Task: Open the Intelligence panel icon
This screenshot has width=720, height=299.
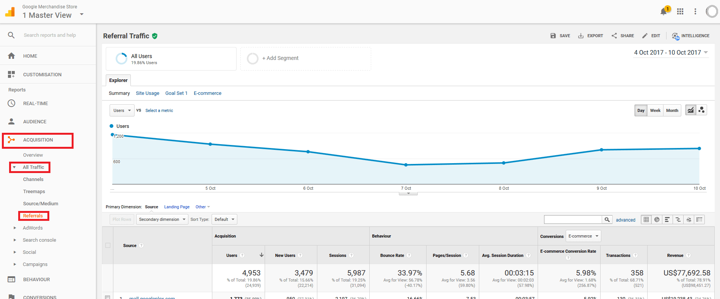Action: click(676, 36)
